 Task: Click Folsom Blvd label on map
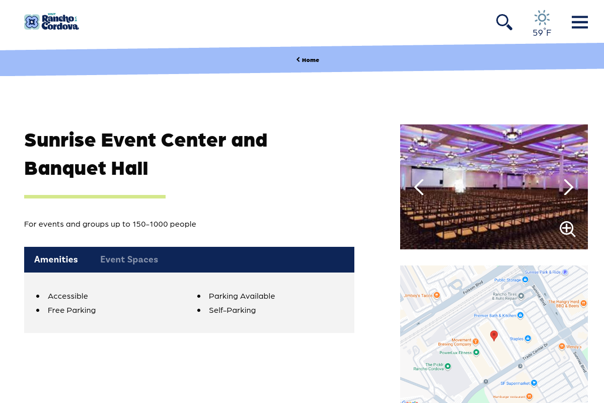pyautogui.click(x=473, y=287)
